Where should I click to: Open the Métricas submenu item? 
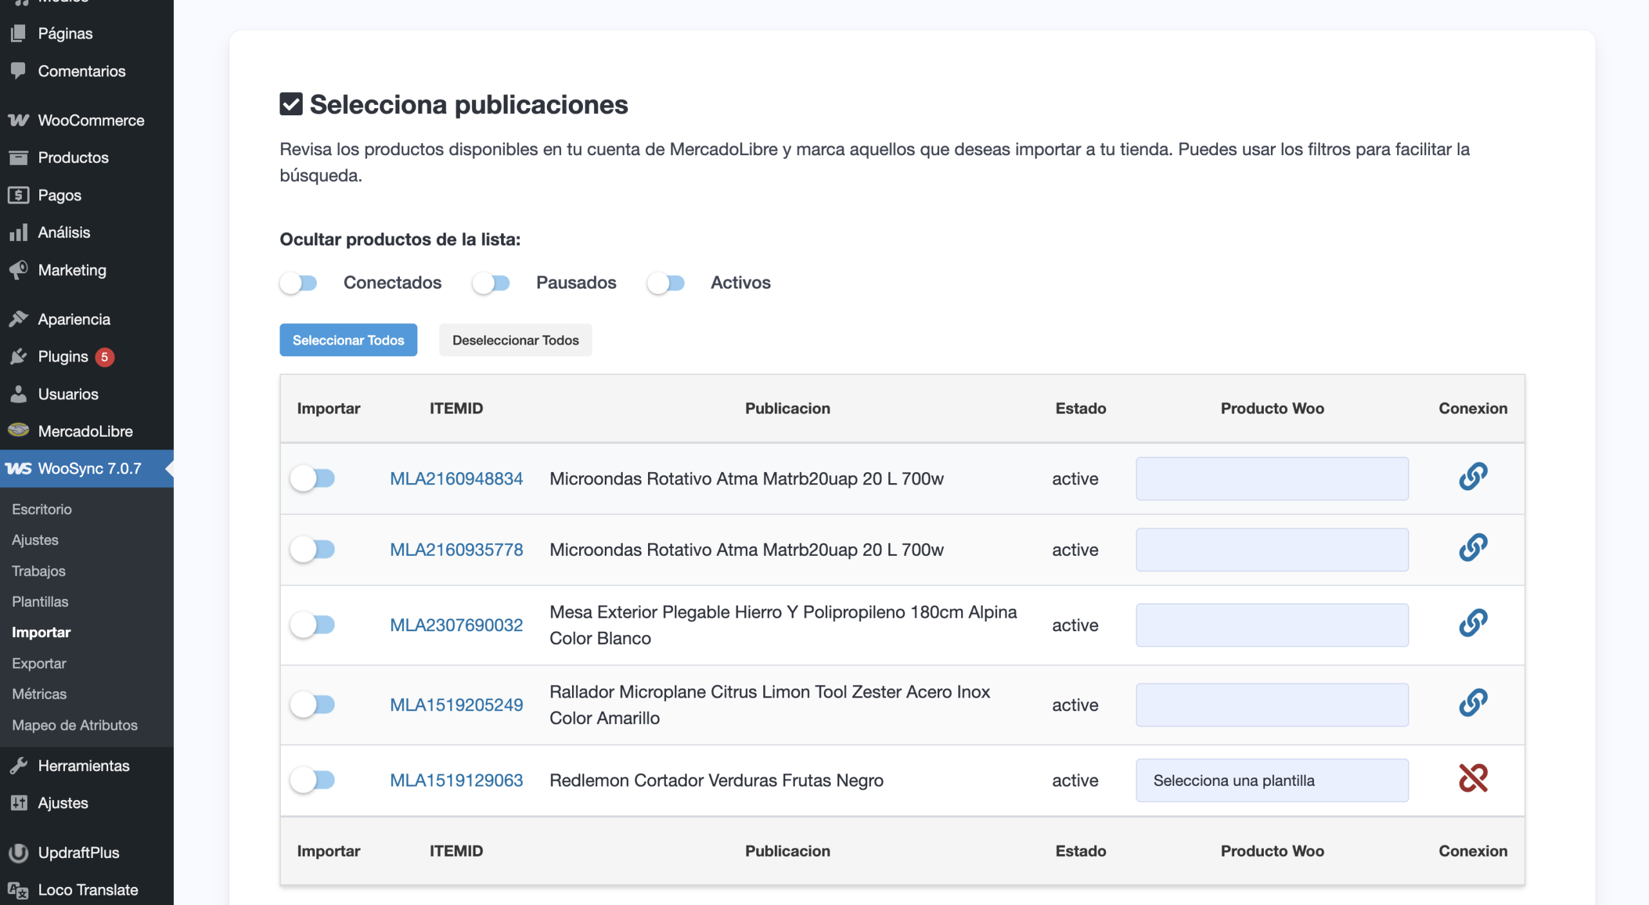pos(39,694)
